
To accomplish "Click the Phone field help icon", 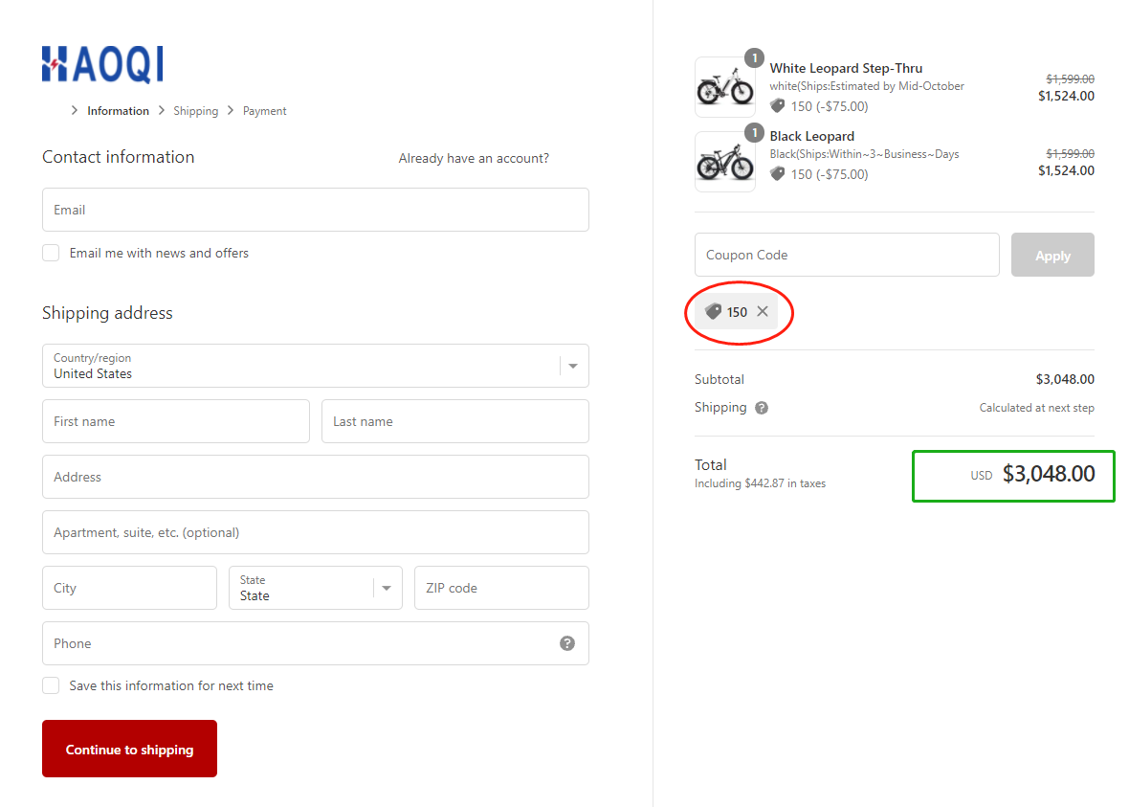I will [x=567, y=643].
